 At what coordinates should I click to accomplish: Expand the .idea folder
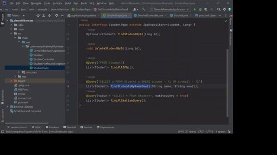(x=11, y=25)
